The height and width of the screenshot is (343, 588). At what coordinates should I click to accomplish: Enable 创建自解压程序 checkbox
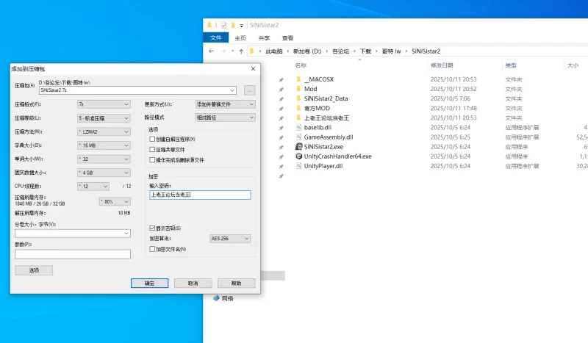tap(152, 139)
